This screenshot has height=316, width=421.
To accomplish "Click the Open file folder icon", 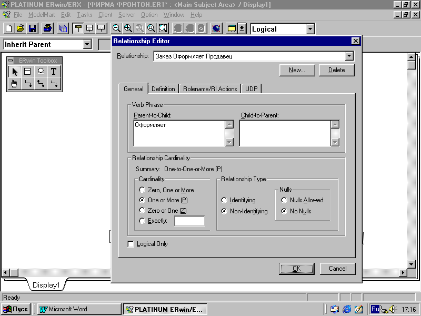I will tap(21, 28).
